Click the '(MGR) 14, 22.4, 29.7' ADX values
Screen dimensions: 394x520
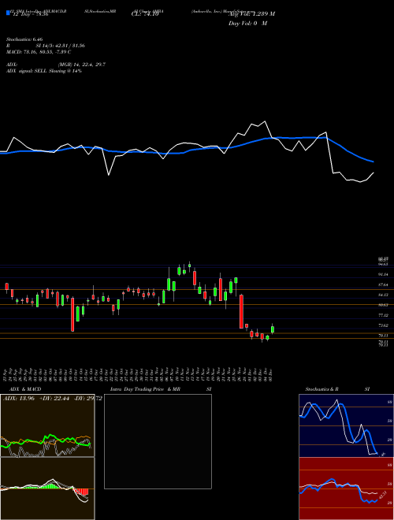pyautogui.click(x=82, y=65)
